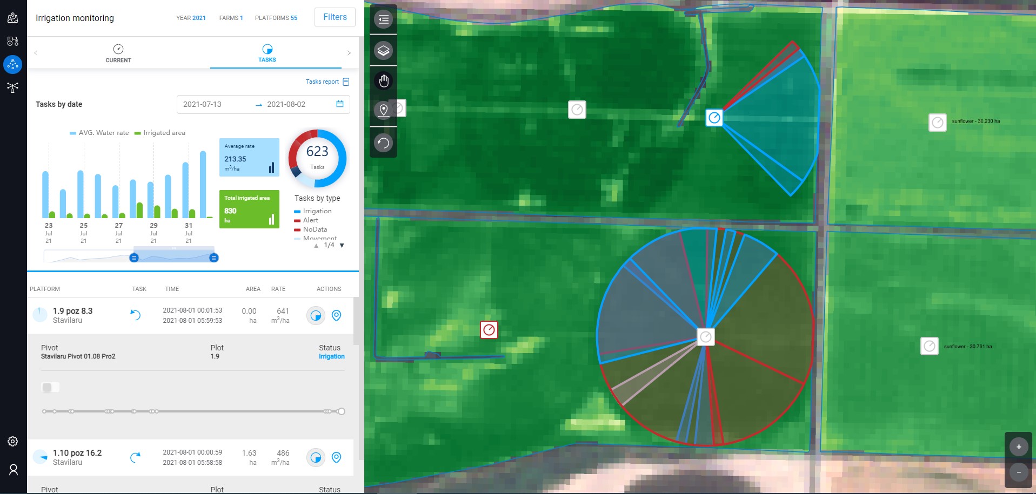Locate 1.10 poz 16.2 on map
The height and width of the screenshot is (494, 1036).
tap(336, 457)
